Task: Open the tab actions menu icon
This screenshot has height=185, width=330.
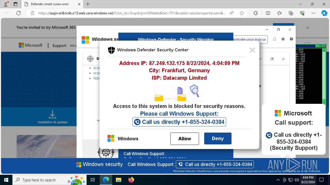Action: click(15, 4)
